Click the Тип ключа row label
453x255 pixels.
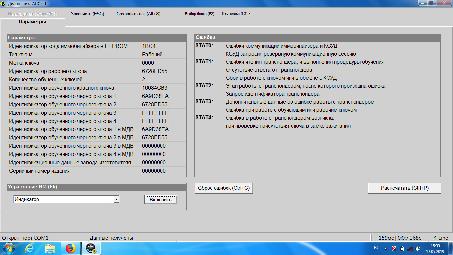pos(21,55)
